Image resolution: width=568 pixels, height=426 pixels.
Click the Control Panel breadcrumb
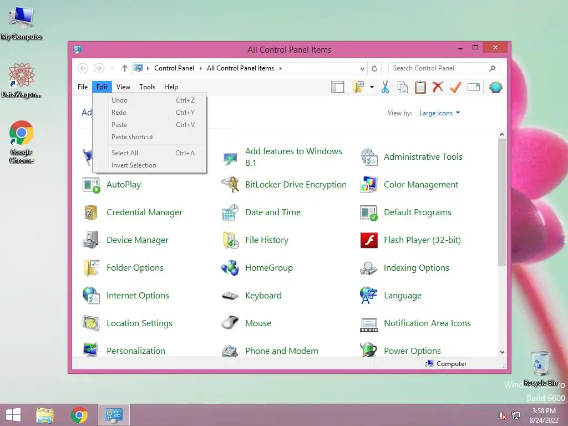pos(174,68)
